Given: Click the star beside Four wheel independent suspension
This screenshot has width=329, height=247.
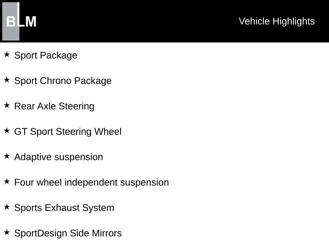Looking at the screenshot, I should (7, 181).
